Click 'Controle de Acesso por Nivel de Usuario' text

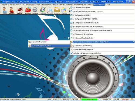pyautogui.click(x=13, y=99)
